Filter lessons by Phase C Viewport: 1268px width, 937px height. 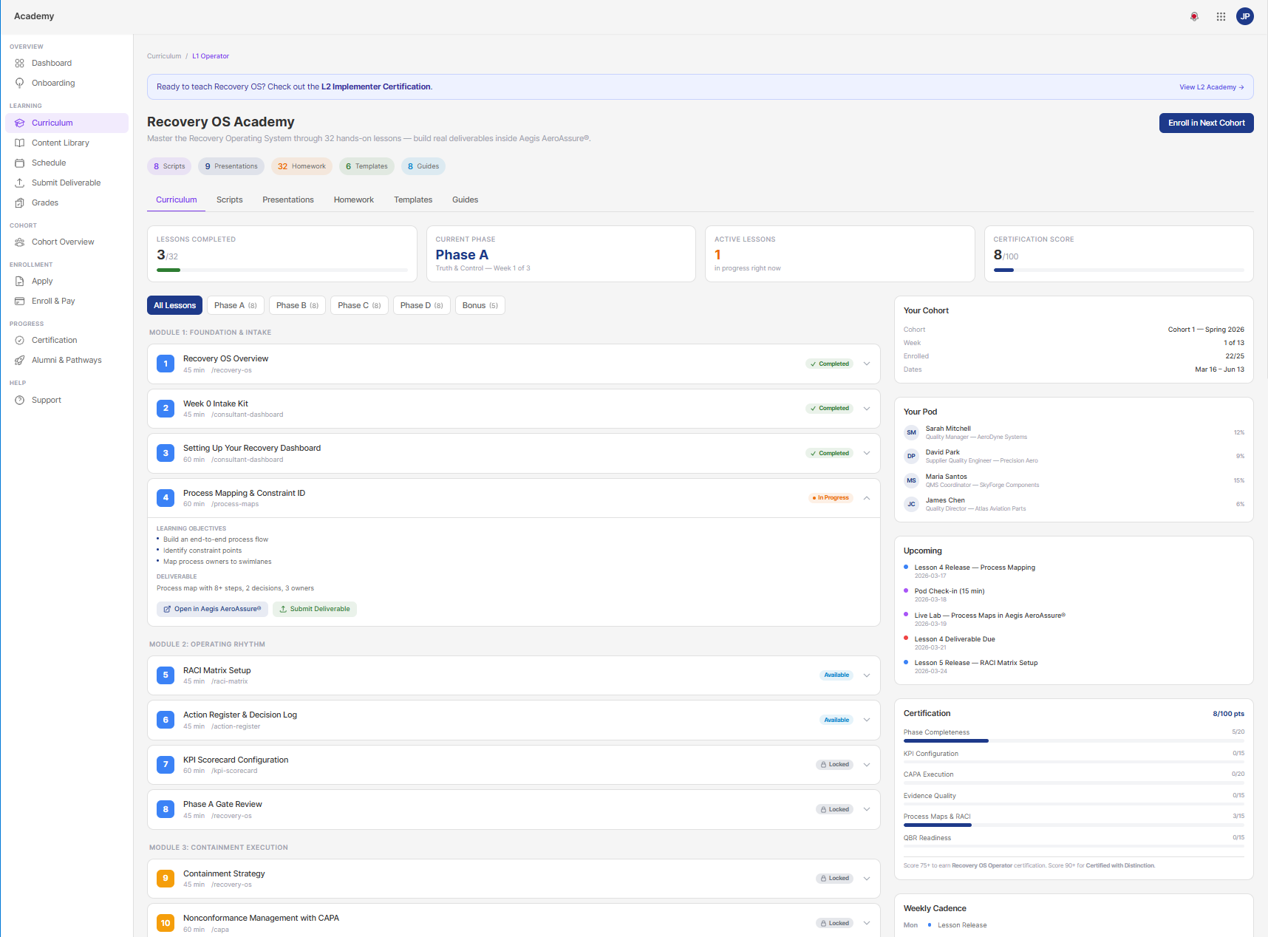[x=360, y=306]
